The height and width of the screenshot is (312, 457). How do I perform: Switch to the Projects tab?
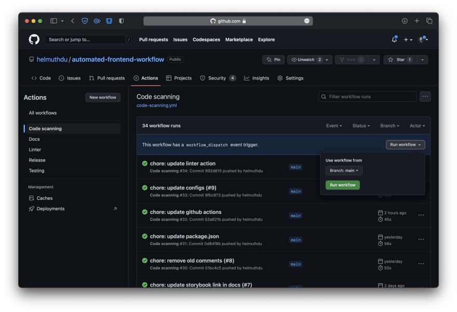pos(179,78)
